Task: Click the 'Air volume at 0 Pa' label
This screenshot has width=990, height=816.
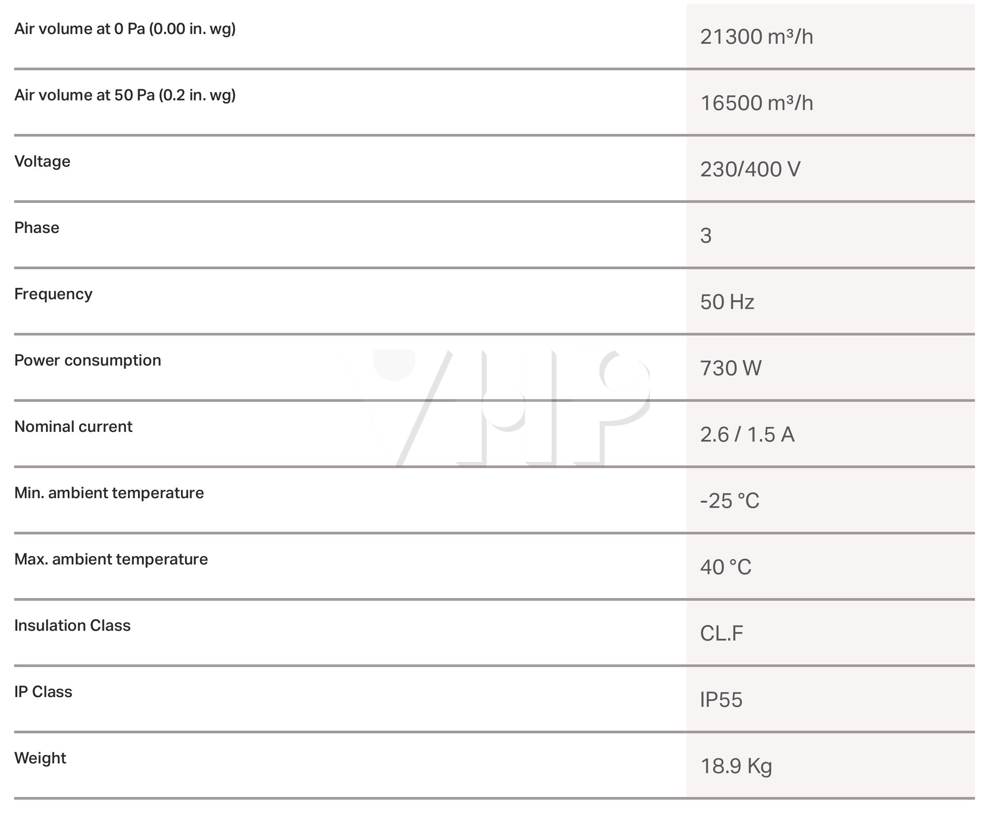Action: [x=125, y=29]
